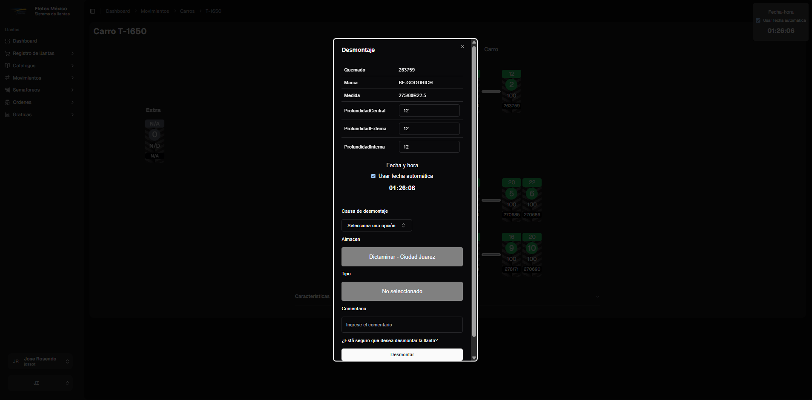This screenshot has width=812, height=400.
Task: Click the Catalogos book icon
Action: point(7,66)
